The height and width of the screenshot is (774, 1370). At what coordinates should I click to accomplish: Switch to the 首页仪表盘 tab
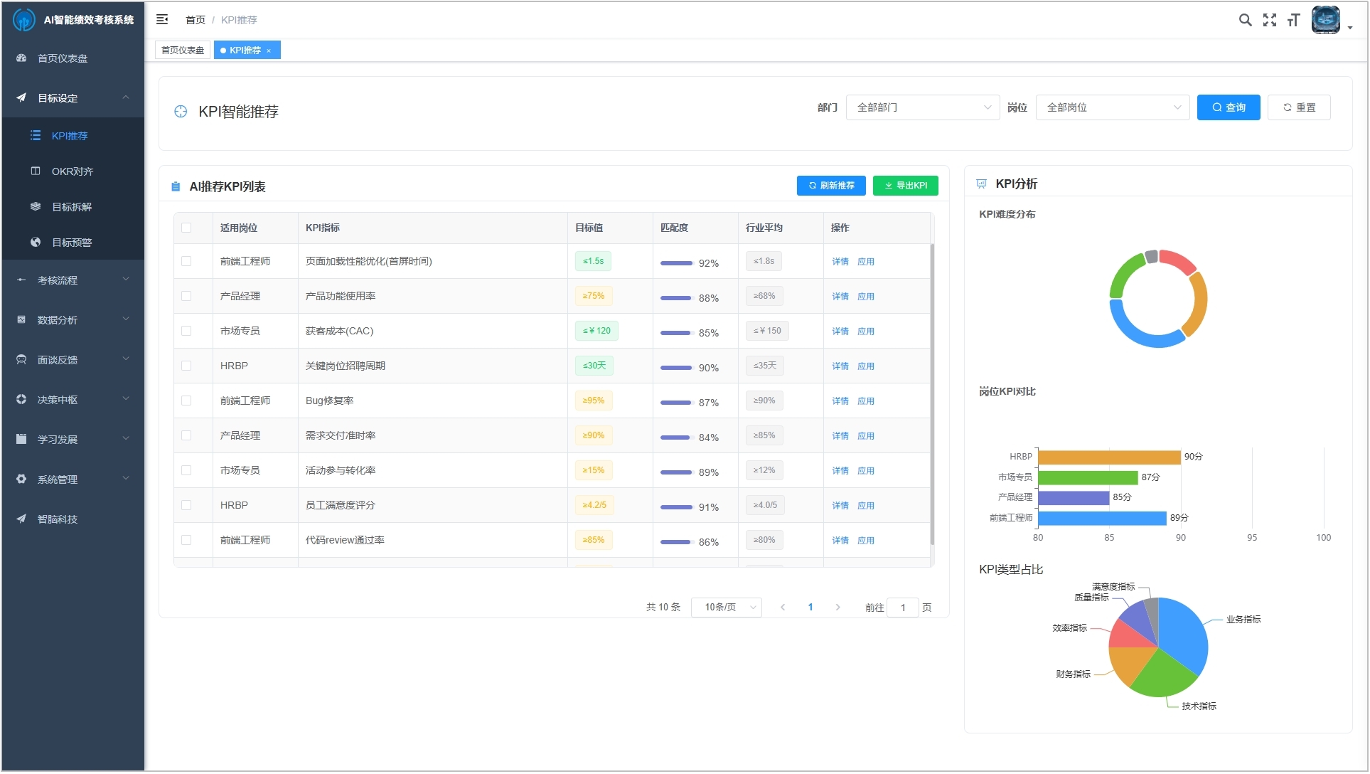click(183, 51)
